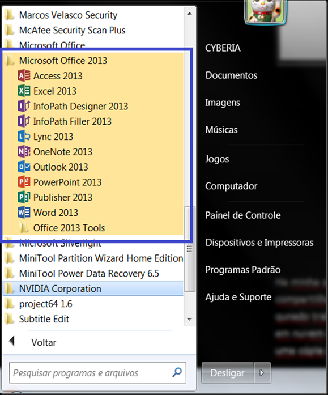Image resolution: width=328 pixels, height=395 pixels.
Task: Click the user account cat picture
Action: [265, 11]
